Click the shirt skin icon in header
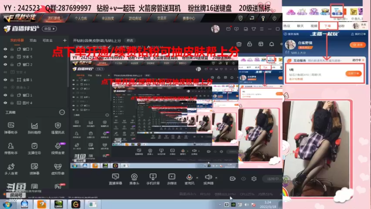This screenshot has height=209, width=371. pos(254,29)
